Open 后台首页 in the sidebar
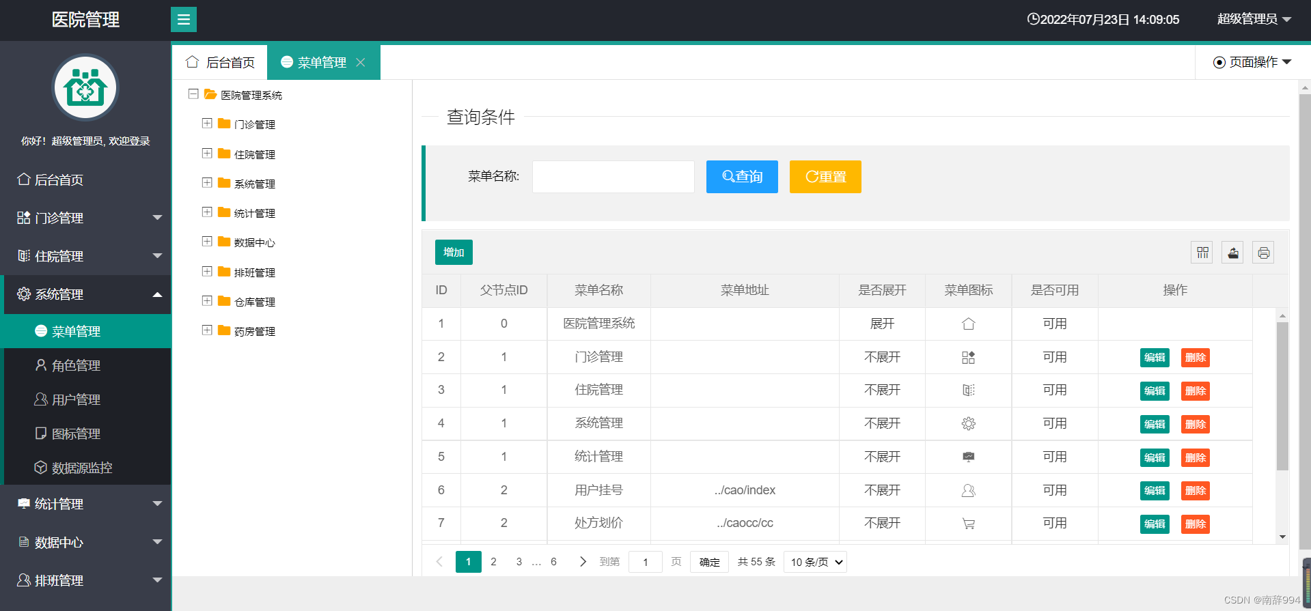The image size is (1311, 611). click(x=85, y=180)
